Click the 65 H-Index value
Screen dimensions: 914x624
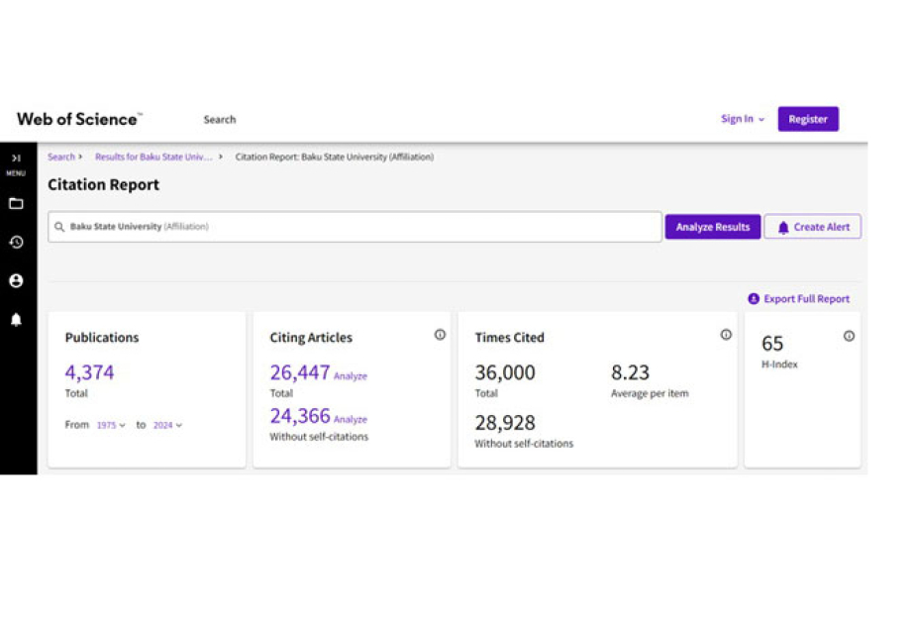[772, 344]
